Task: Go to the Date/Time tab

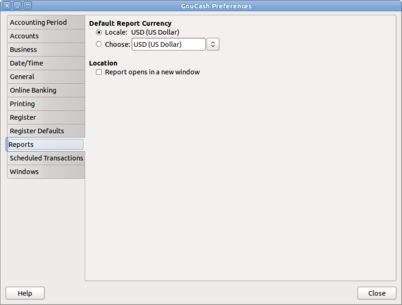Action: (46, 63)
